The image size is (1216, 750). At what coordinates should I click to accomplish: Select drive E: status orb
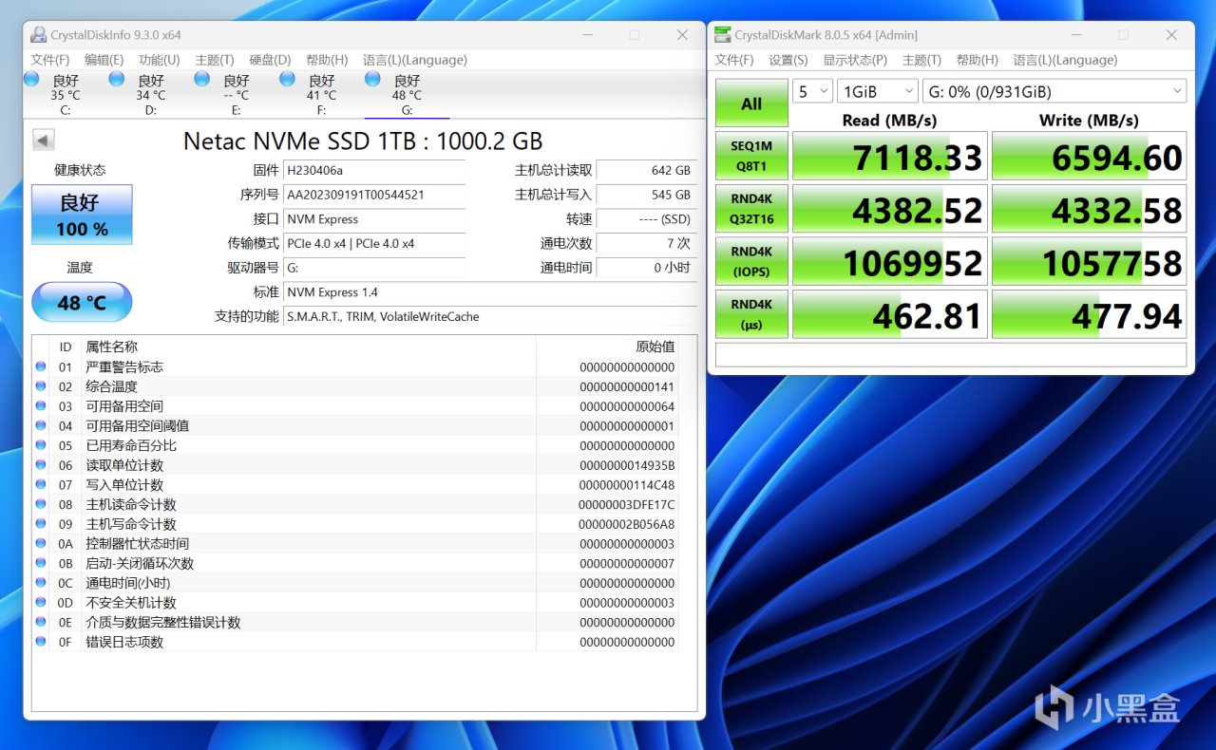point(202,79)
